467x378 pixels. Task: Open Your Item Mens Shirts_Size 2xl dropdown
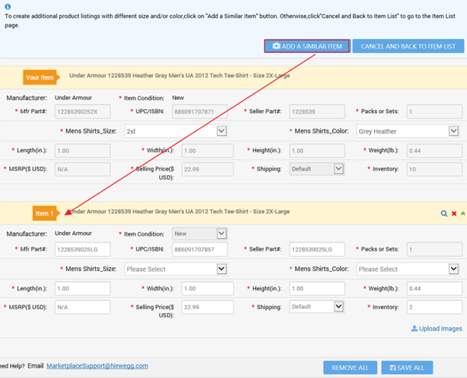(x=176, y=131)
